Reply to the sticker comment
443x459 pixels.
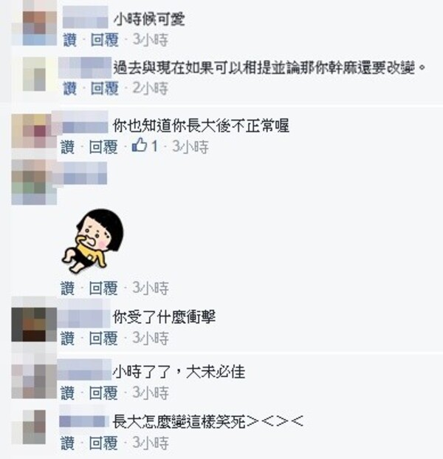click(103, 288)
